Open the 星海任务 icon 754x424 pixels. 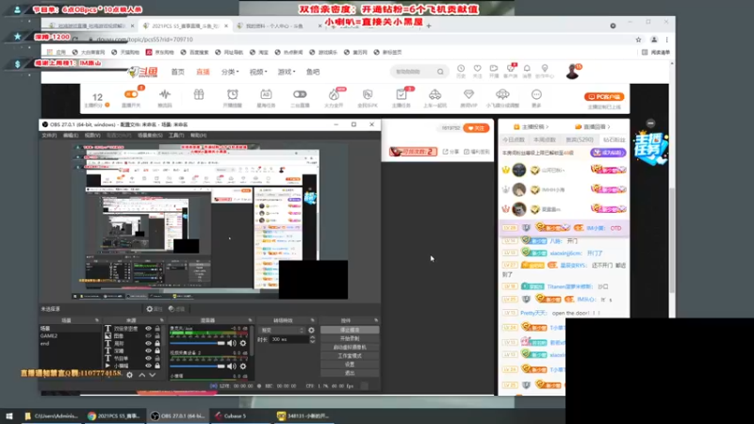(x=266, y=95)
